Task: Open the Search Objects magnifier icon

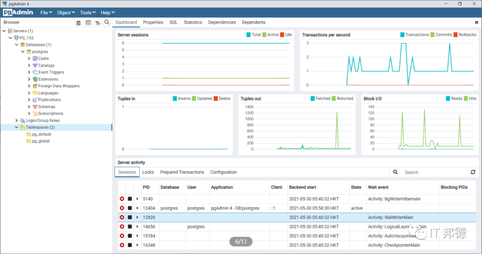Action: 107,22
